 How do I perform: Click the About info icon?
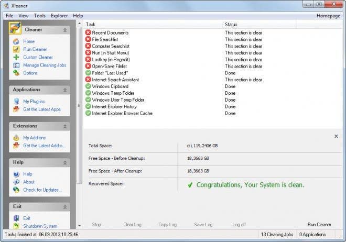(x=16, y=182)
